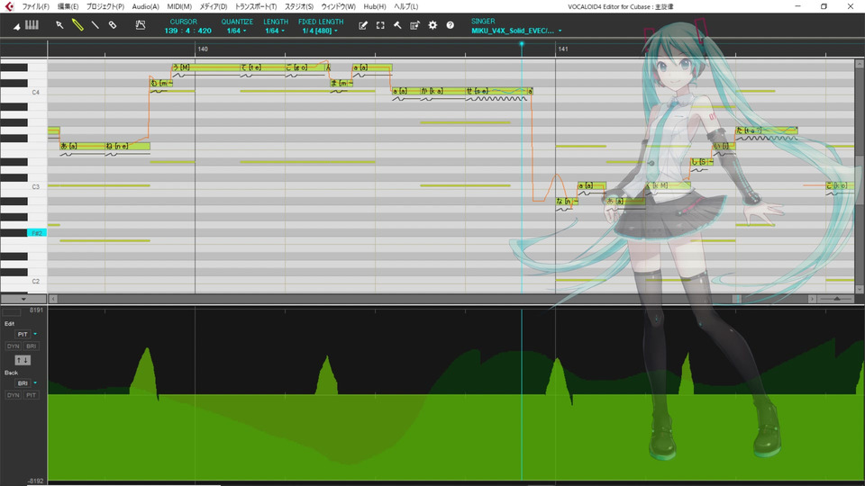
Task: Collapse control panel with down-triangle button
Action: (x=23, y=299)
